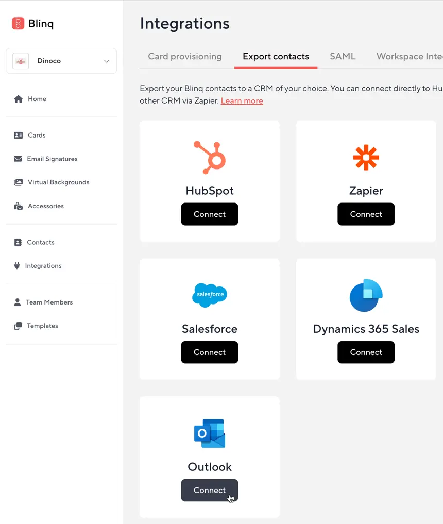Follow the Learn more link
The width and height of the screenshot is (443, 524).
click(x=242, y=101)
